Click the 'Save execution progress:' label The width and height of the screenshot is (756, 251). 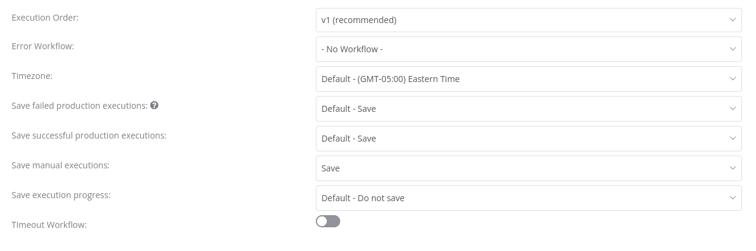61,195
